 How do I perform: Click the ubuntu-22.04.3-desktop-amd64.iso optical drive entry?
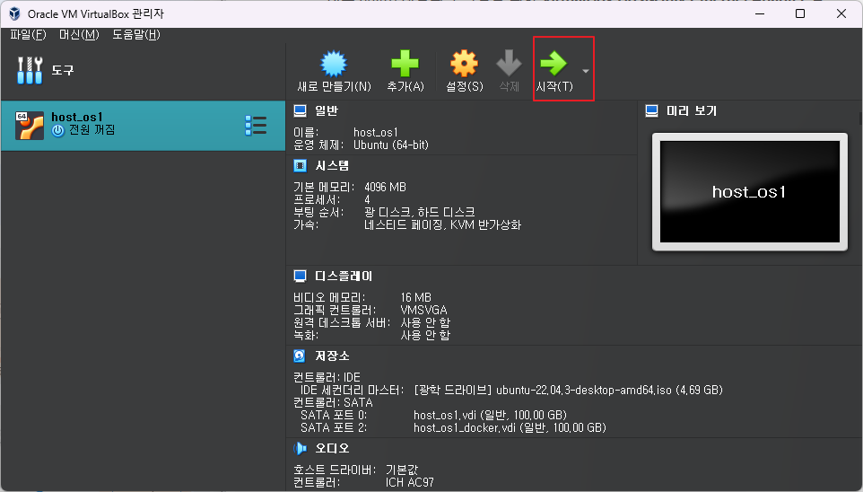click(568, 390)
